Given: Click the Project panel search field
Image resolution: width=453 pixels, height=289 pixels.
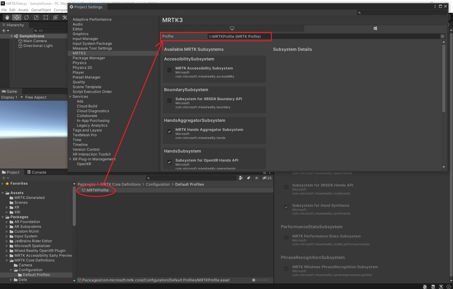Looking at the screenshot, I should point(191,178).
